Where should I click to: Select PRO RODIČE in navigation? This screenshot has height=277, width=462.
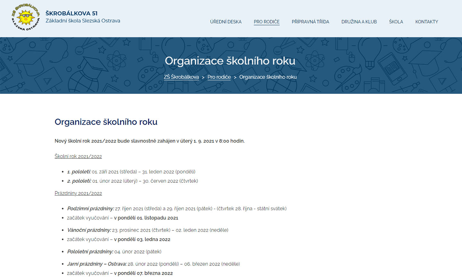point(267,22)
